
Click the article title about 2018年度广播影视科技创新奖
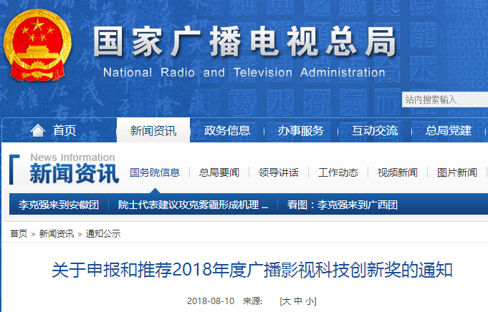tap(252, 270)
